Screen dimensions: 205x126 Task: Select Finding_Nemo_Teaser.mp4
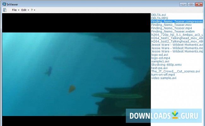[x=172, y=28]
